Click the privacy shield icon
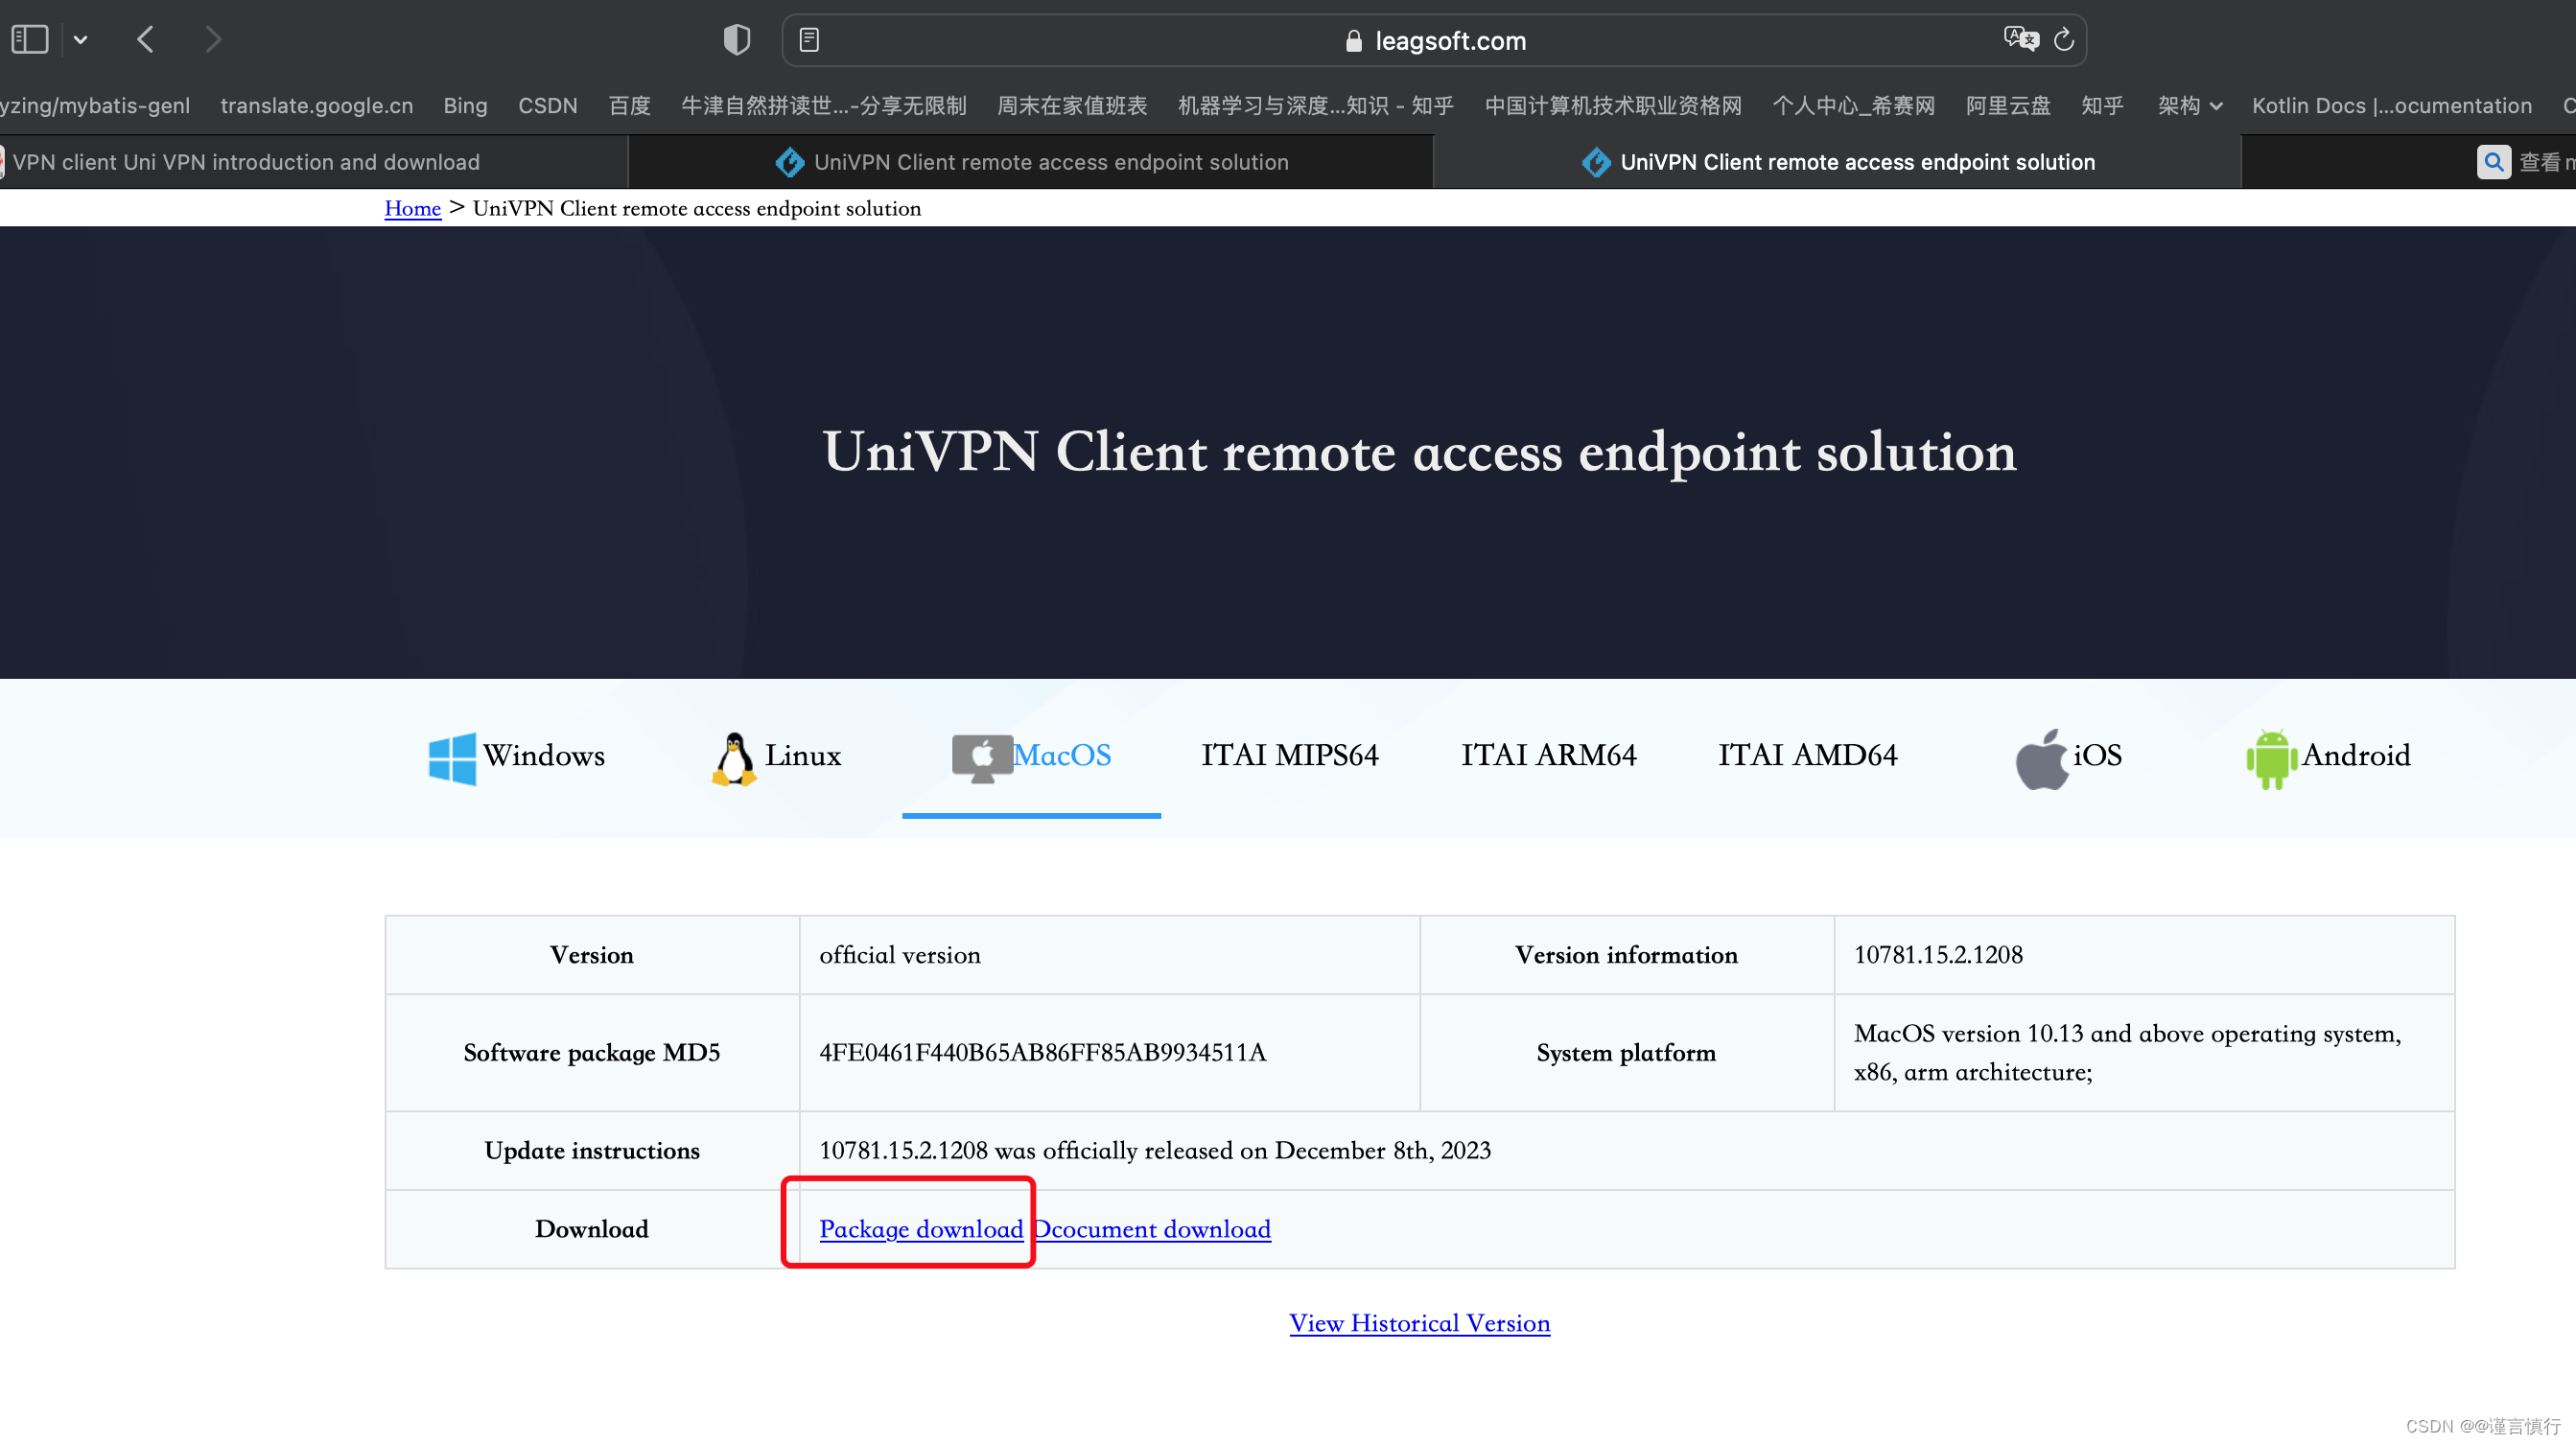2576x1444 pixels. (x=736, y=40)
